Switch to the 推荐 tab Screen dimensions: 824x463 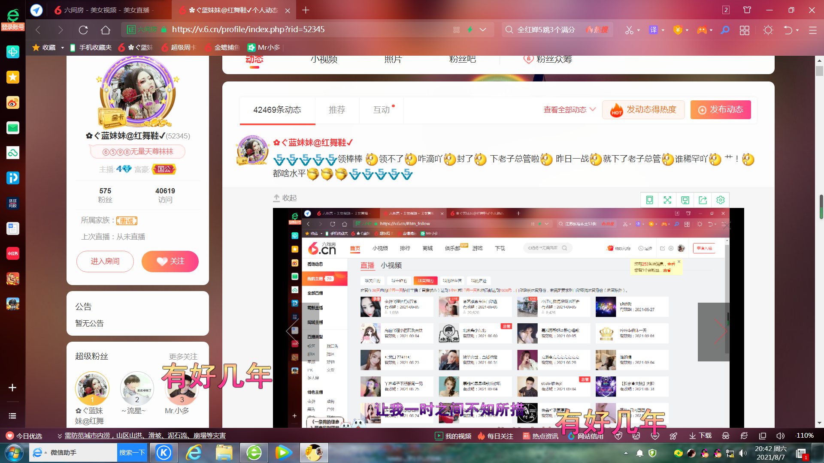tap(337, 110)
